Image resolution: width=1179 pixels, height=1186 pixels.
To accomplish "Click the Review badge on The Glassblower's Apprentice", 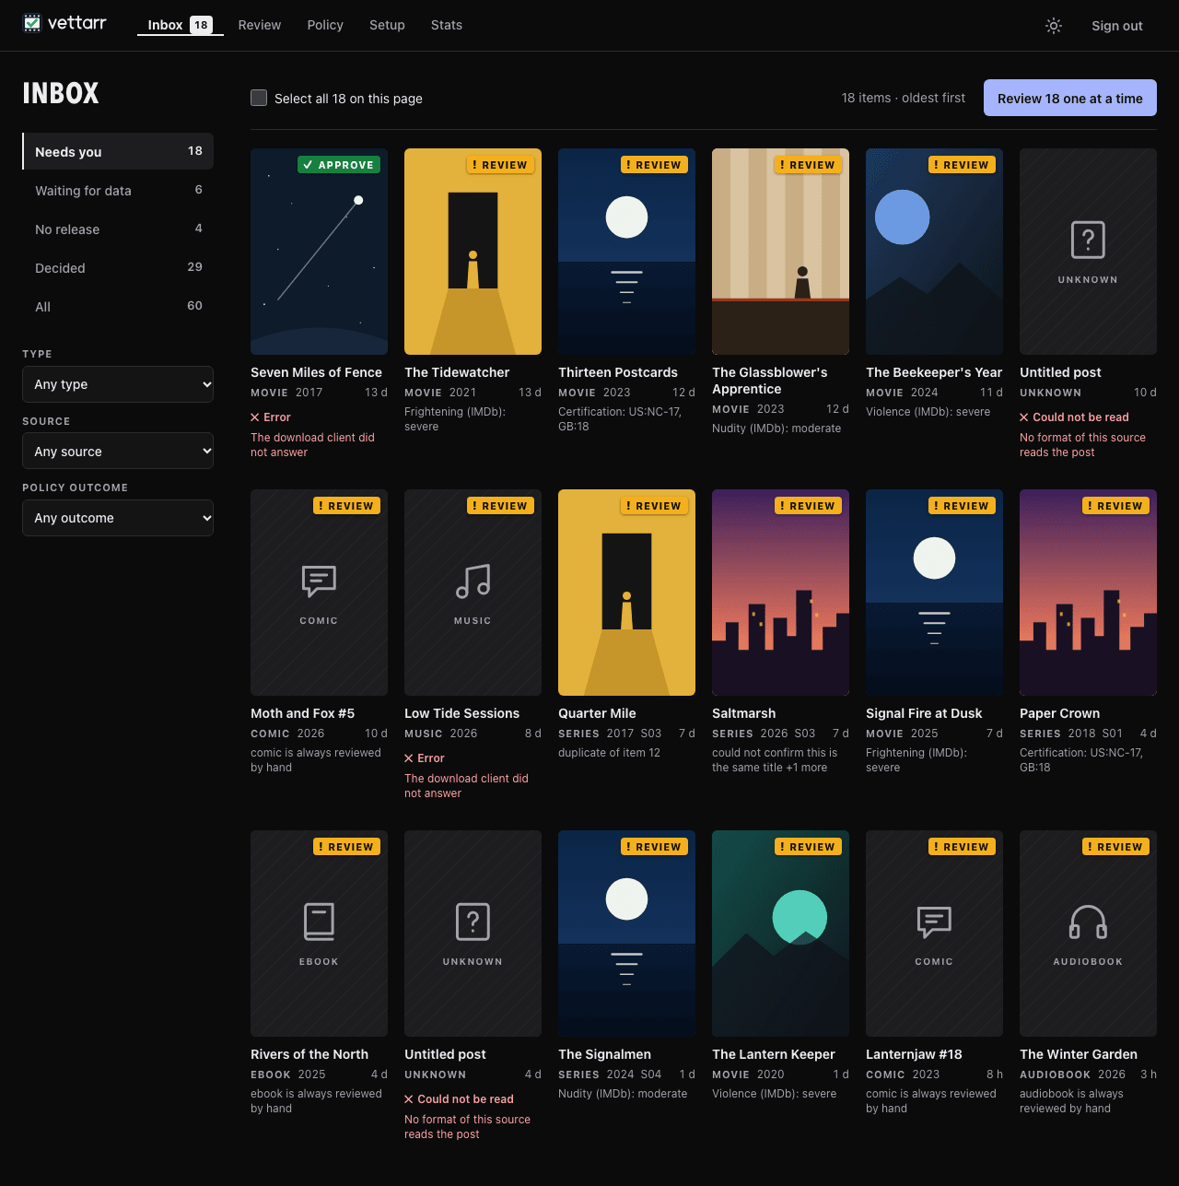I will [808, 165].
